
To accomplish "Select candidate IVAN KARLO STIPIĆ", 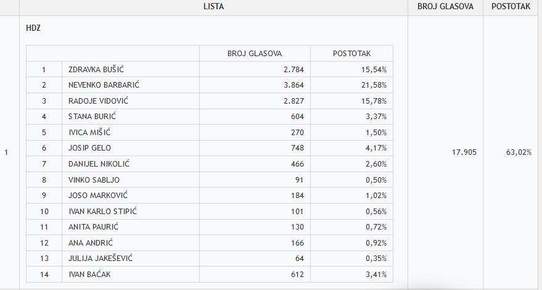I will pos(102,211).
